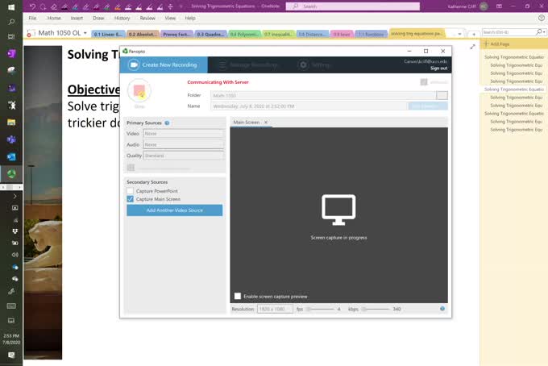Click the Panopto Stop recording button
548x366 pixels.
pyautogui.click(x=139, y=91)
